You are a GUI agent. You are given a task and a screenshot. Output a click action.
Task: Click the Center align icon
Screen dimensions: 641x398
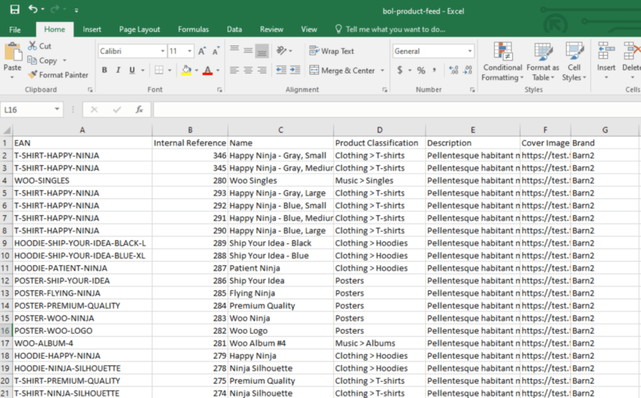(248, 70)
